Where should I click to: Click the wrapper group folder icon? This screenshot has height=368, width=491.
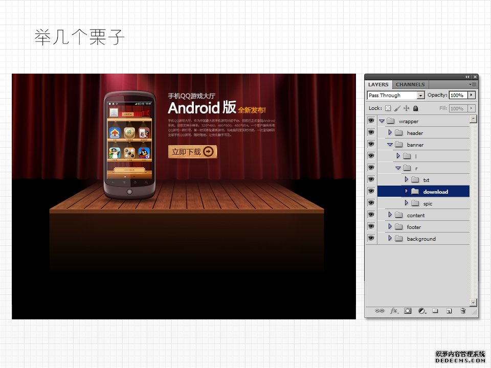tap(390, 121)
